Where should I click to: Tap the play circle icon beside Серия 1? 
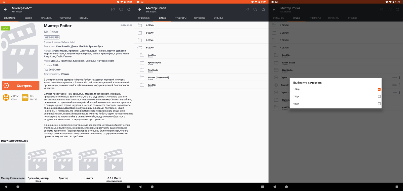click(x=276, y=78)
